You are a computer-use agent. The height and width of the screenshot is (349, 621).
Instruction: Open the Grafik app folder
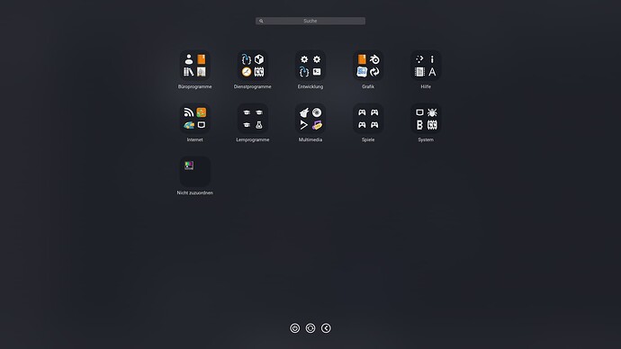[x=368, y=66]
